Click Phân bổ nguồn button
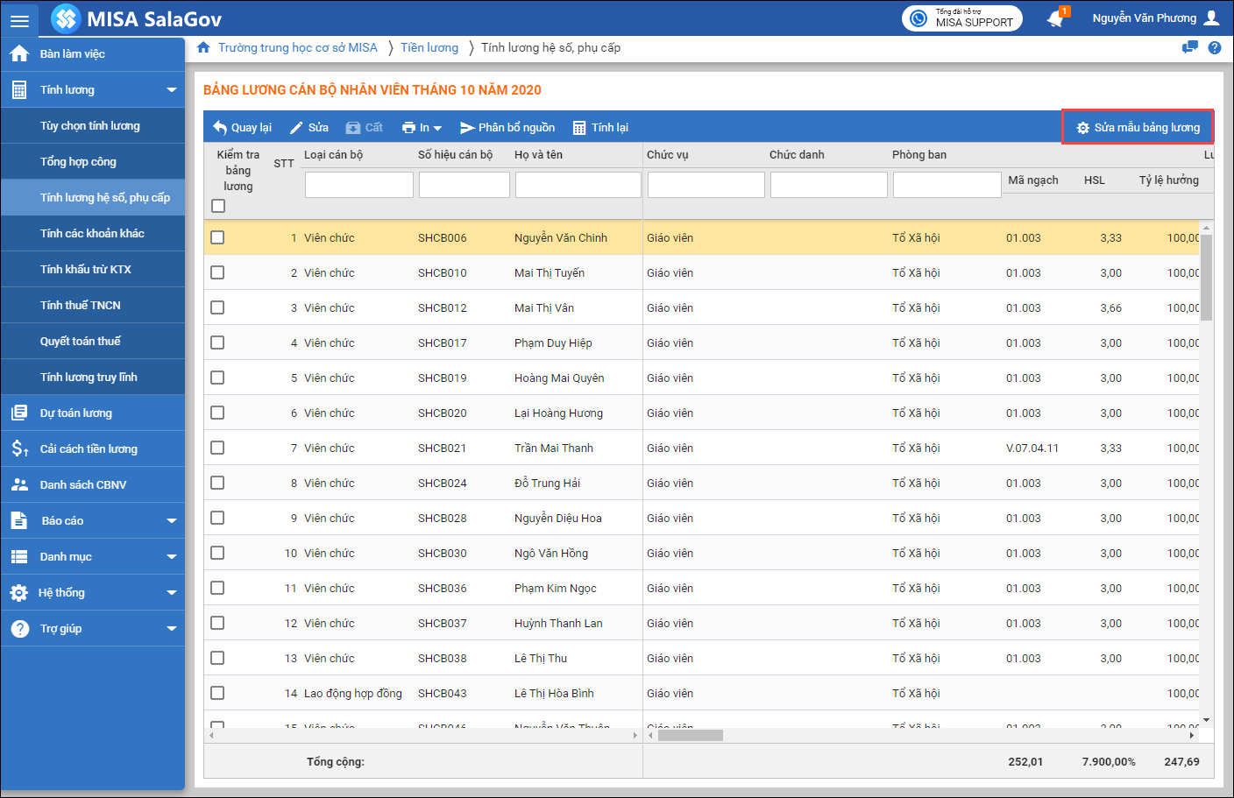This screenshot has width=1234, height=798. coord(507,128)
